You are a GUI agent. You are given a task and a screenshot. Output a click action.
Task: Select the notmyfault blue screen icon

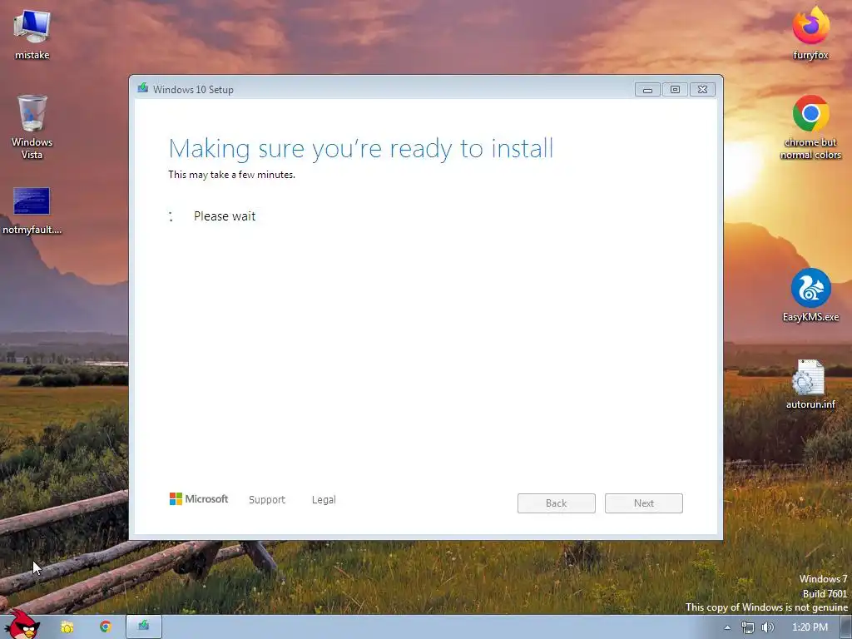(x=32, y=210)
